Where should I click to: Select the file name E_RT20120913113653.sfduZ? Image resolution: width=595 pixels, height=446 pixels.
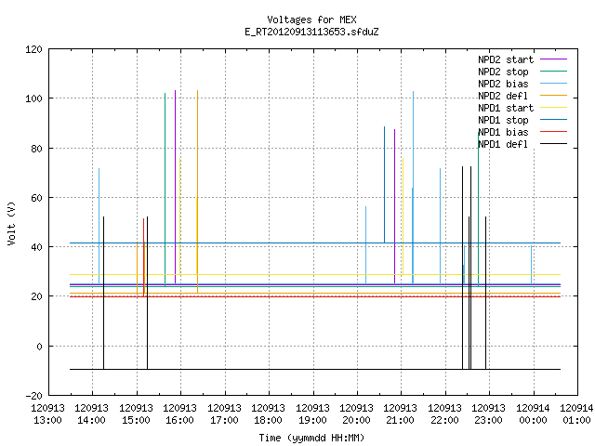[311, 32]
